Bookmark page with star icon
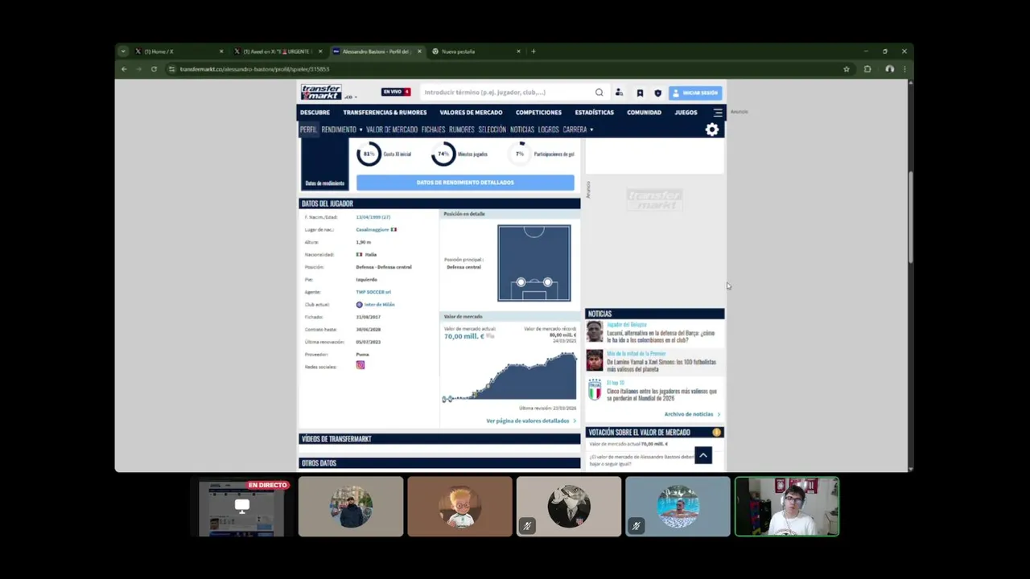The width and height of the screenshot is (1030, 579). [x=847, y=69]
